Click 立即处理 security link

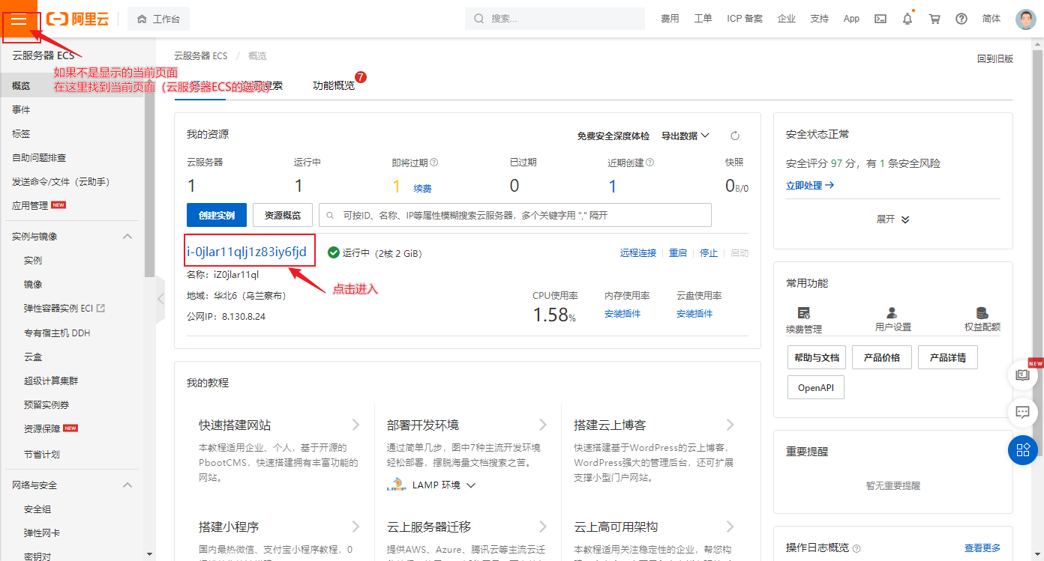(810, 185)
